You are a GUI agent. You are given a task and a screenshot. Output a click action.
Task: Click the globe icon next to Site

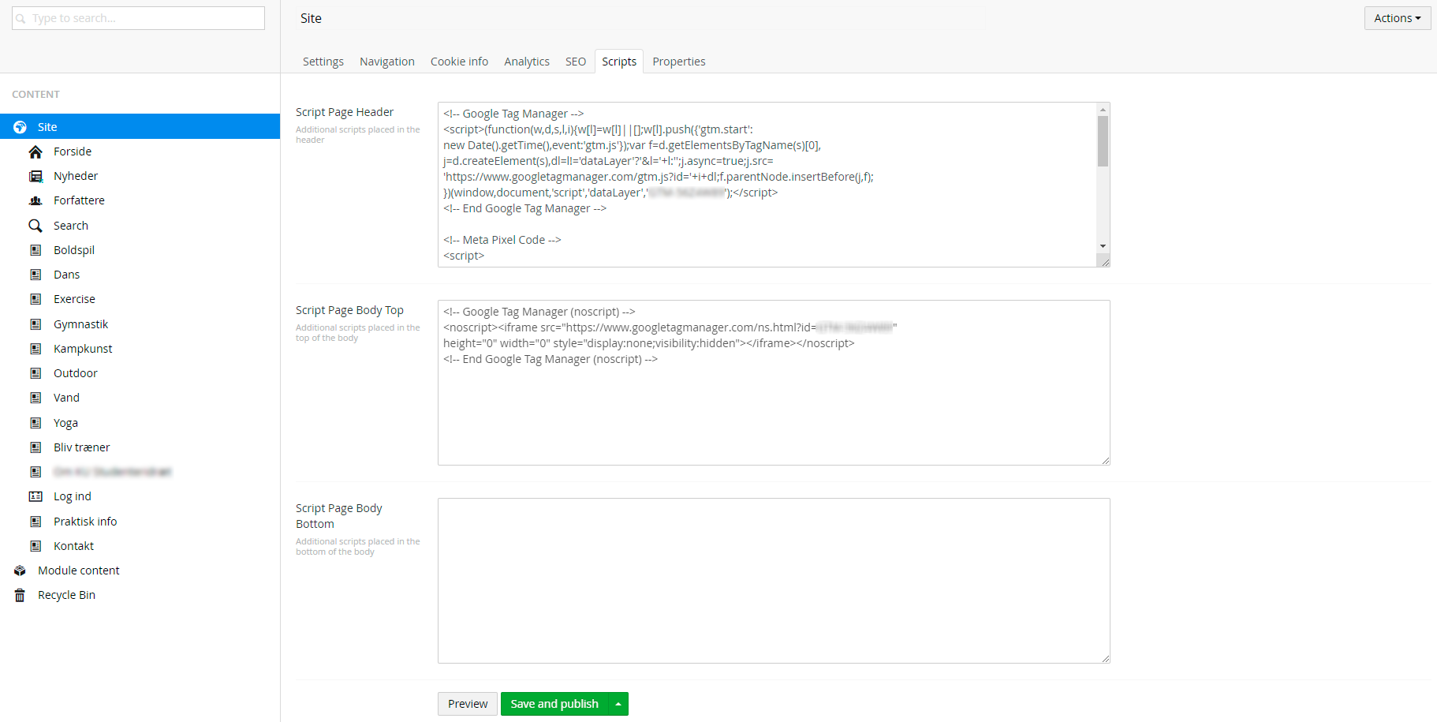point(21,127)
